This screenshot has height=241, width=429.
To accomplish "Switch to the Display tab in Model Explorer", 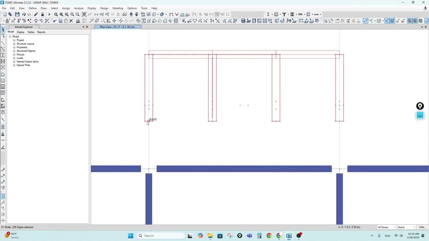I will [x=20, y=32].
